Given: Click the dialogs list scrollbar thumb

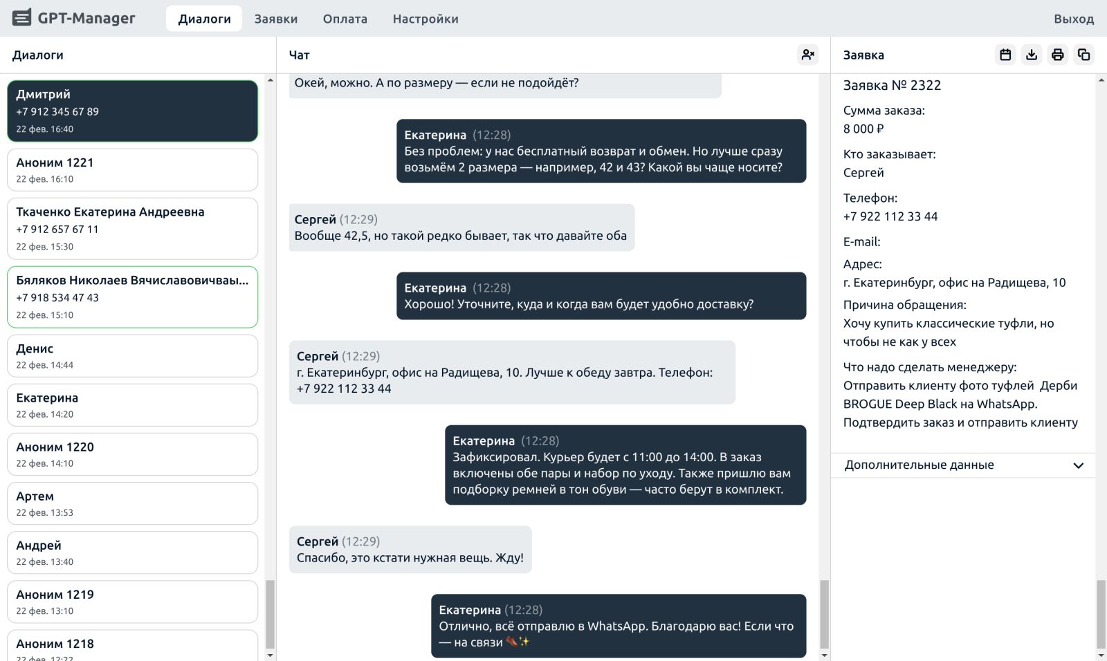Looking at the screenshot, I should 270,614.
